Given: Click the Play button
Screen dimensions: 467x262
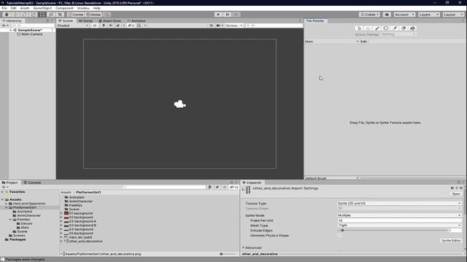Looking at the screenshot, I should [x=218, y=15].
